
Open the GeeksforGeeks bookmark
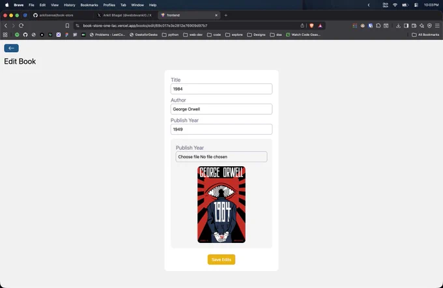[143, 35]
